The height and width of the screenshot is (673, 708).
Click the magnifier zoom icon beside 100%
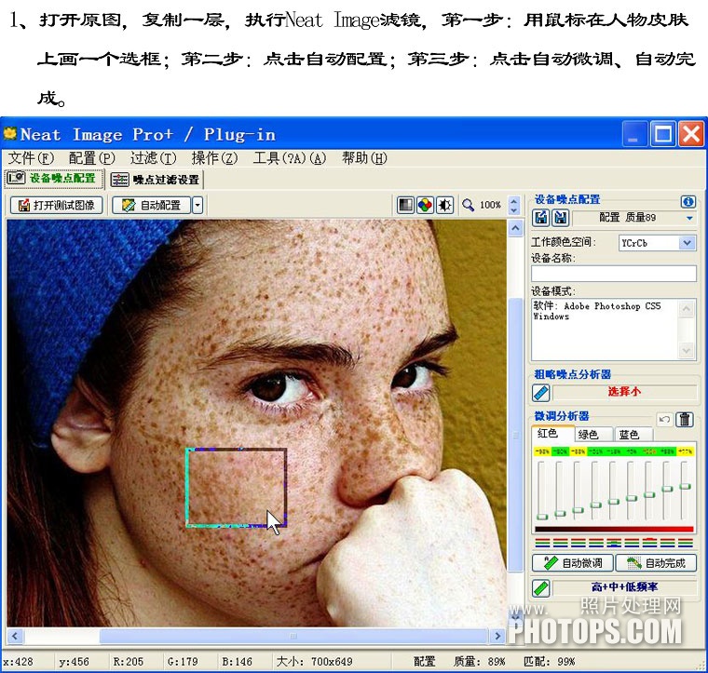(x=468, y=205)
